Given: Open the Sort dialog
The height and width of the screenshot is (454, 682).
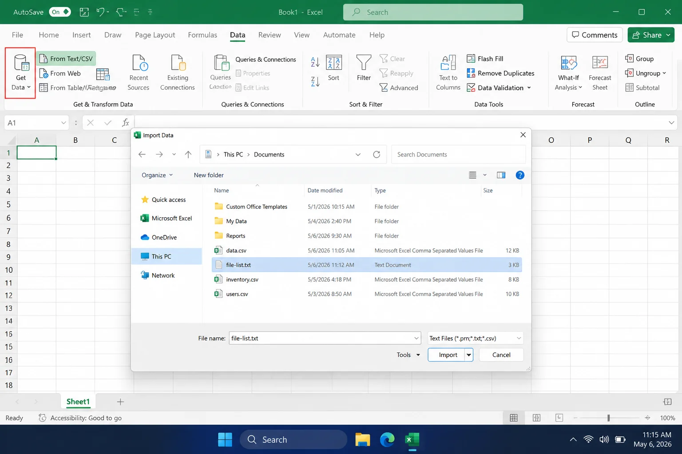Looking at the screenshot, I should point(333,68).
